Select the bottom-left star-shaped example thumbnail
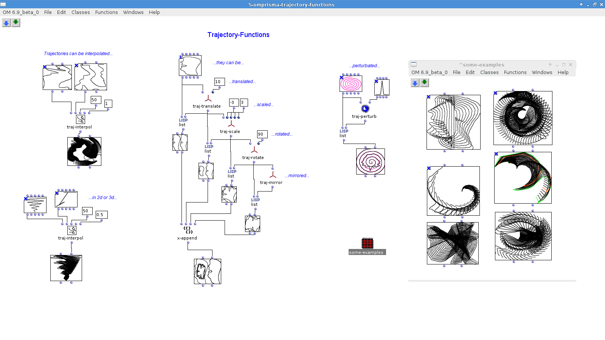Screen dimensions: 605x340 [x=453, y=243]
